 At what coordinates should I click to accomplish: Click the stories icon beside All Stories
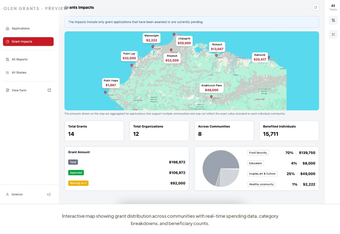[x=8, y=73]
